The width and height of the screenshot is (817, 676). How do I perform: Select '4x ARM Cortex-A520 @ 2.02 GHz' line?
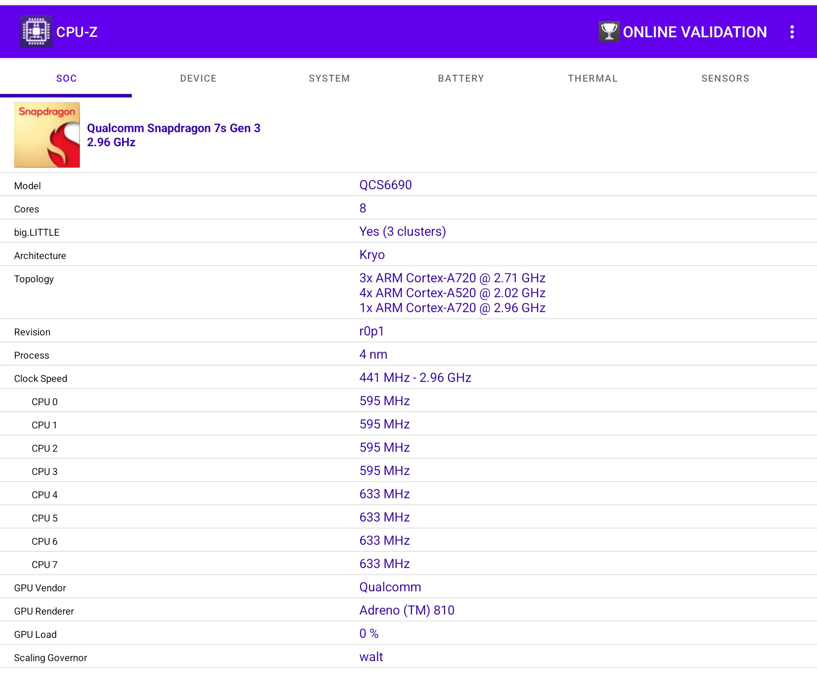pos(452,293)
